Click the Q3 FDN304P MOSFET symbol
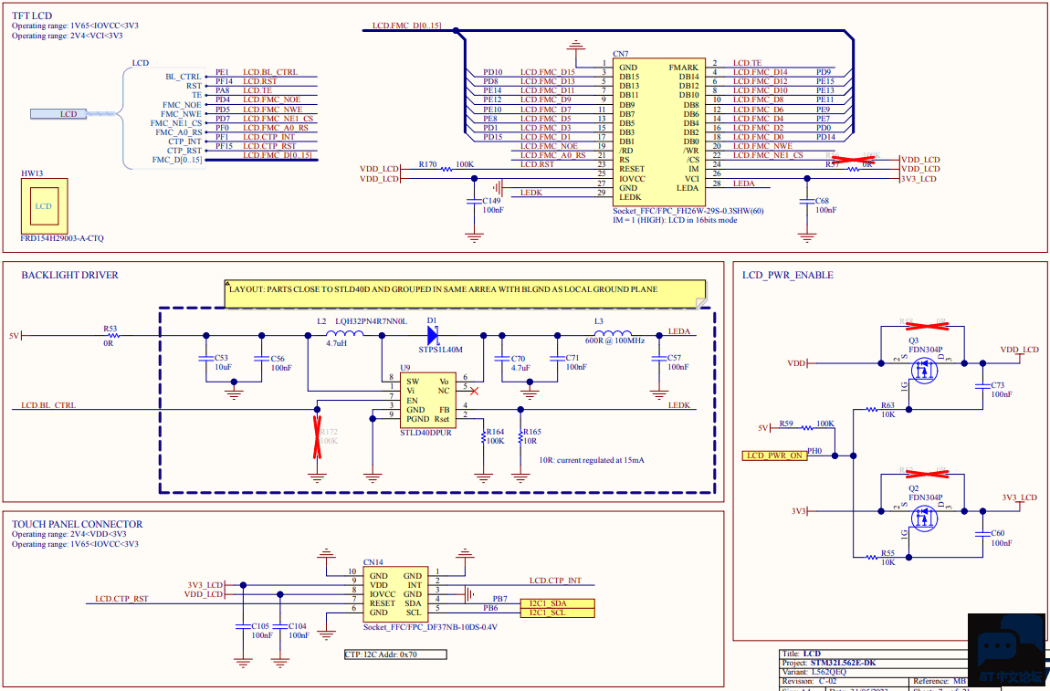The width and height of the screenshot is (1050, 691). coord(924,372)
